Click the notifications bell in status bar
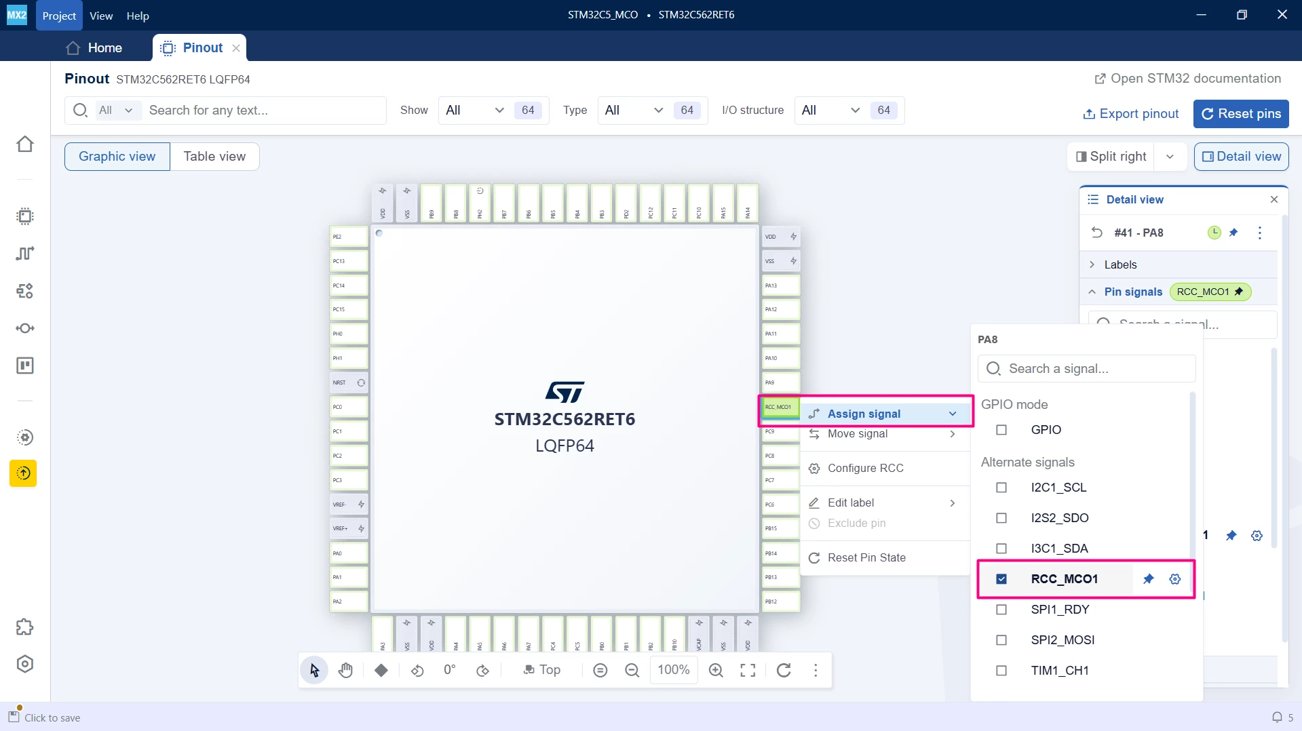The image size is (1302, 731). click(1277, 717)
